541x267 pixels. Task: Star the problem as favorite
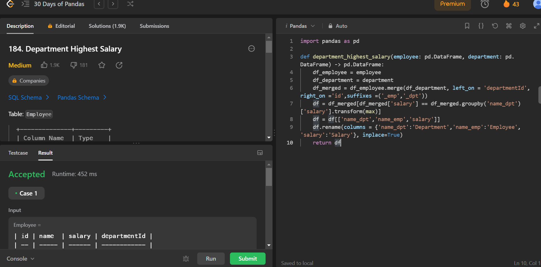coord(102,65)
